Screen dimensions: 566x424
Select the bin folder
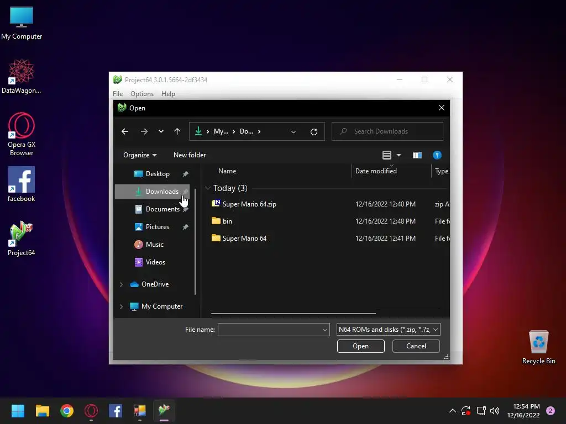pyautogui.click(x=227, y=221)
